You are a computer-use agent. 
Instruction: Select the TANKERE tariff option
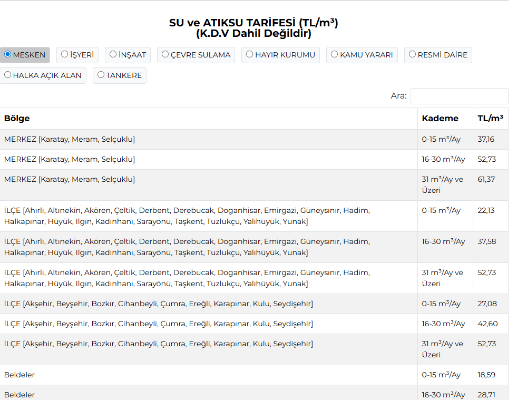[x=101, y=75]
